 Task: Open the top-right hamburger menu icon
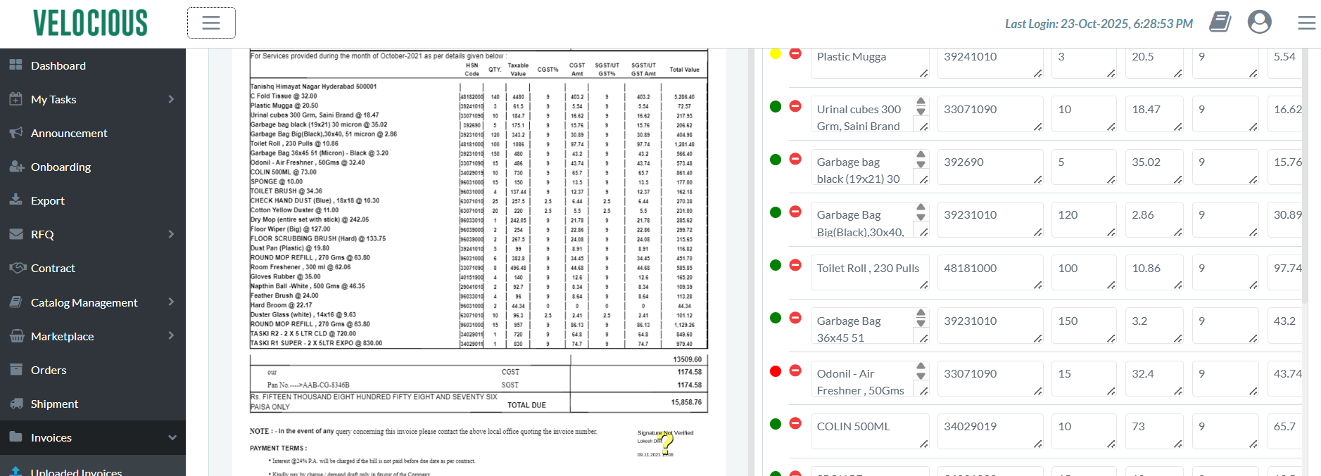point(1306,23)
